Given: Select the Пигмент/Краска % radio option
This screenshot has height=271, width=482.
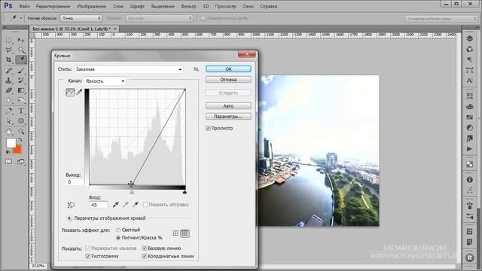Looking at the screenshot, I should (118, 238).
